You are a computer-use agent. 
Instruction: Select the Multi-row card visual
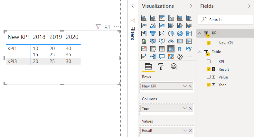(189, 41)
